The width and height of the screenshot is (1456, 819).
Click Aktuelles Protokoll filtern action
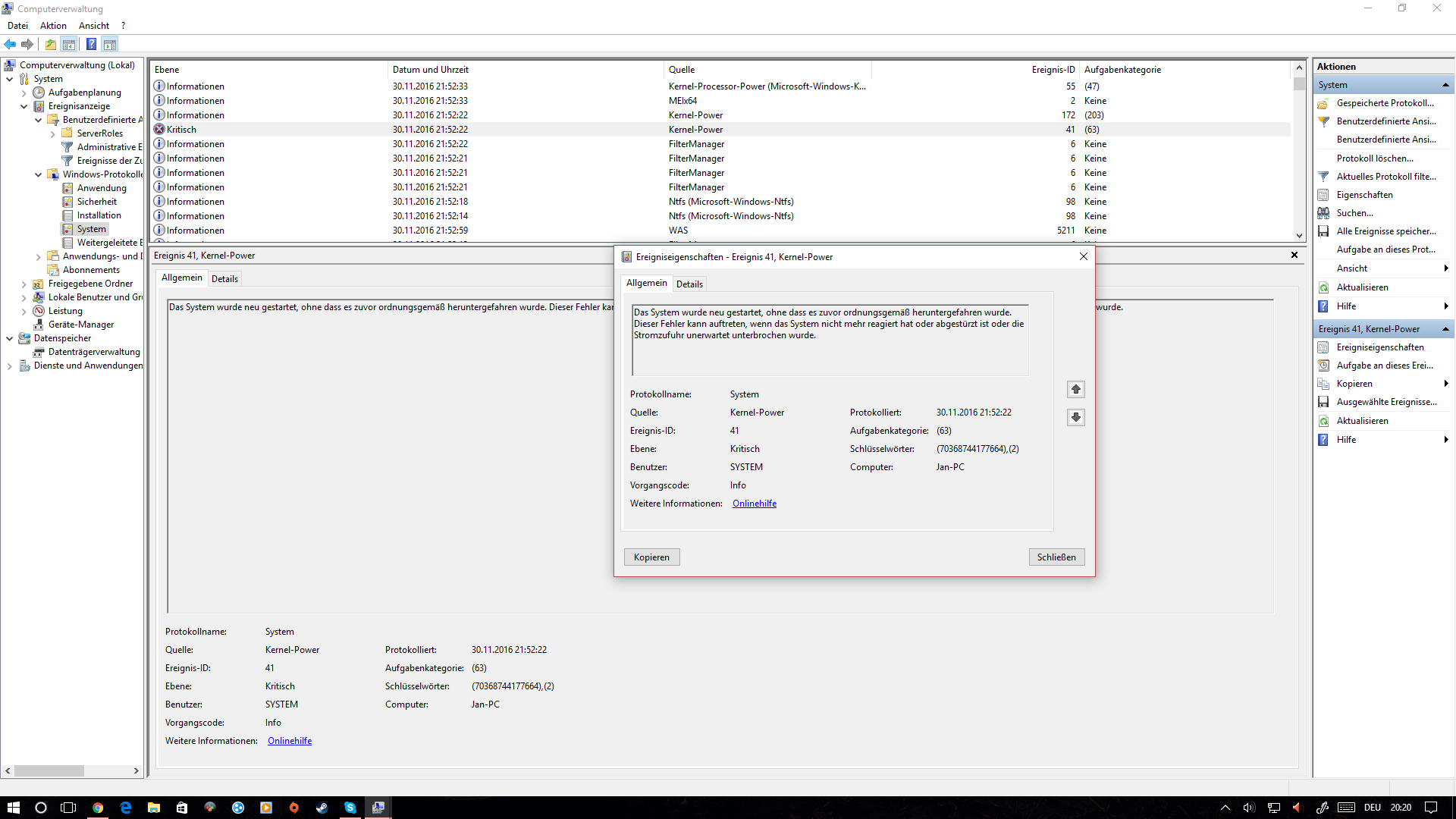[x=1385, y=177]
